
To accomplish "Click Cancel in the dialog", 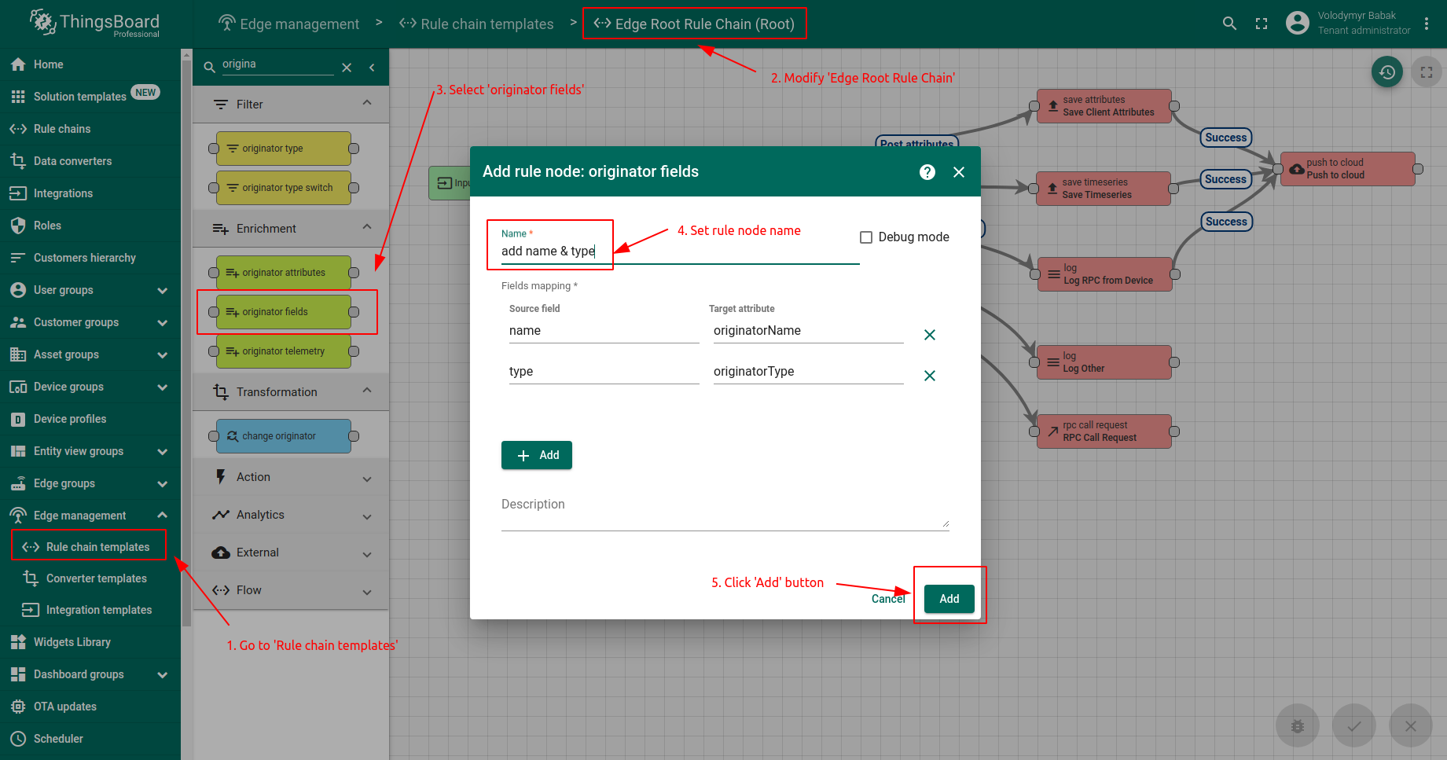I will click(888, 599).
